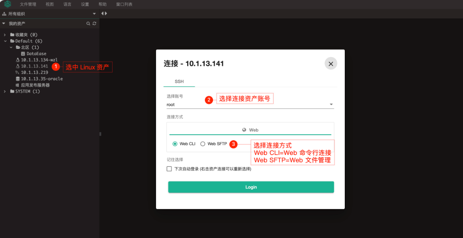
Task: Enable 下次自动登录 checkbox
Action: coord(169,169)
